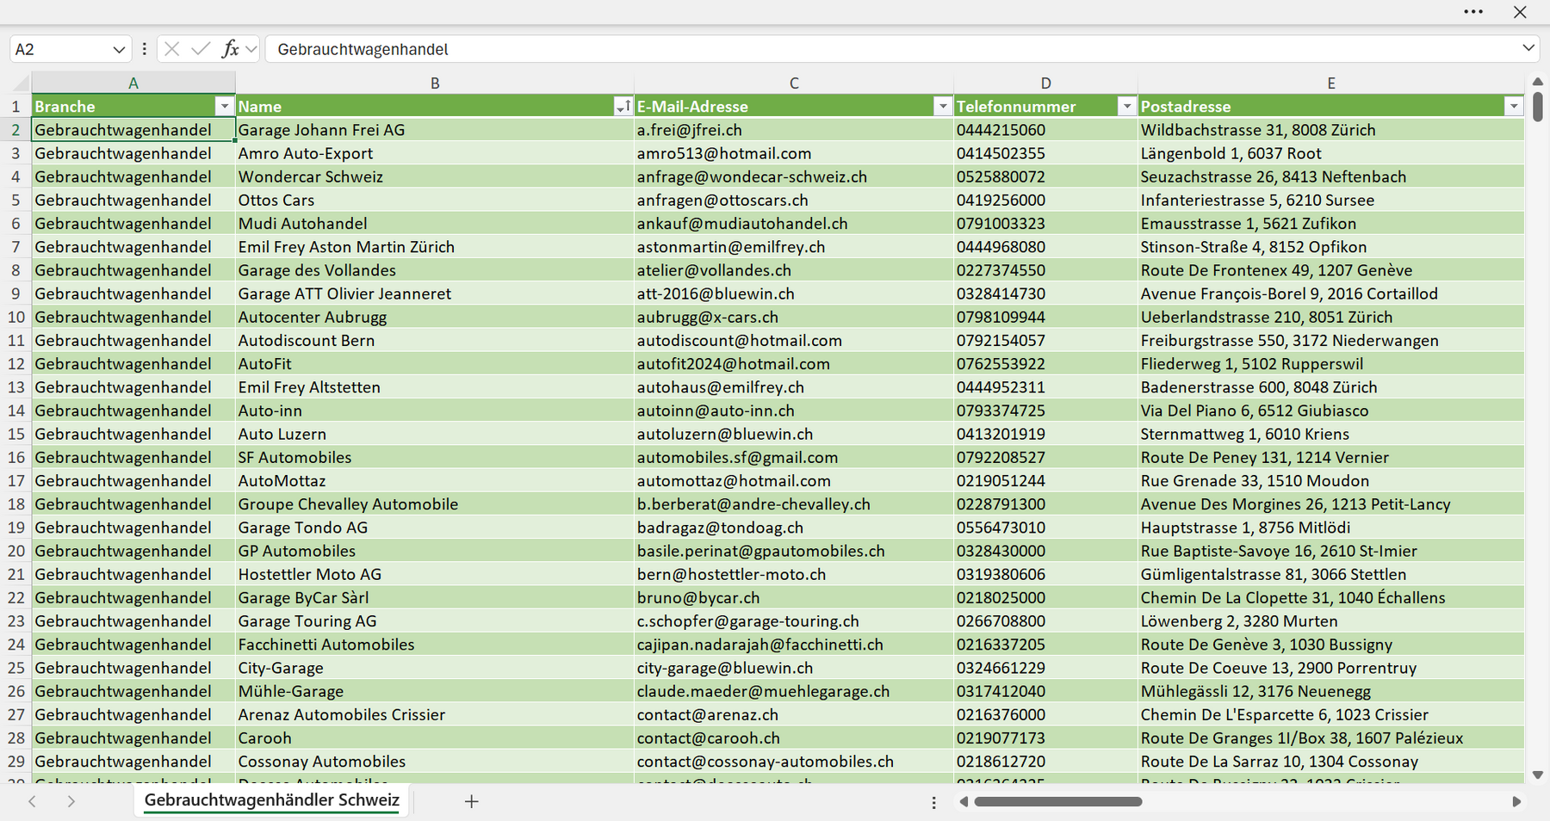Screen dimensions: 1550x821
Task: Select row 17 header
Action: tap(15, 480)
